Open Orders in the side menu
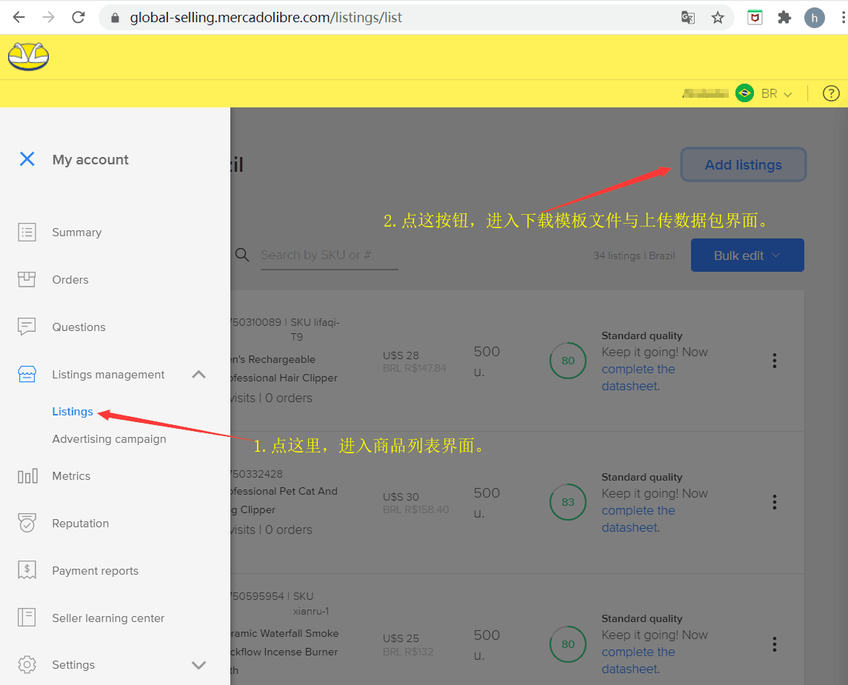Viewport: 848px width, 685px height. 70,279
